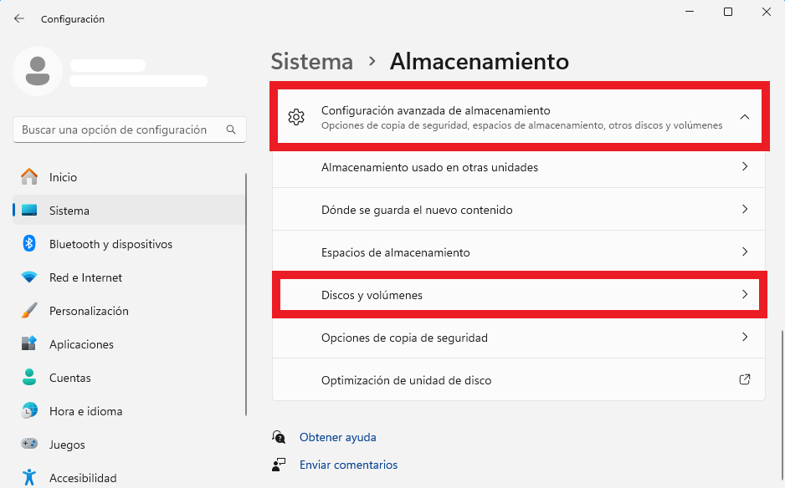Screen dimensions: 785x488
Task: Click the Enviar comentarios link
Action: [x=348, y=465]
